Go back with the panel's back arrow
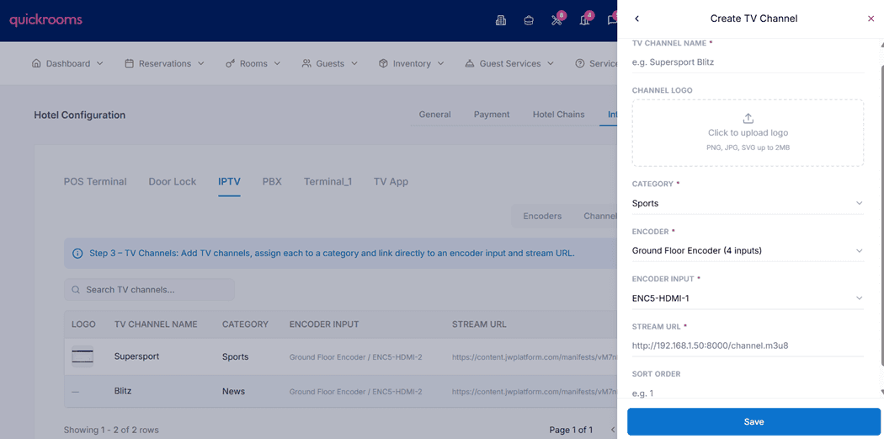Image resolution: width=884 pixels, height=439 pixels. pos(637,19)
